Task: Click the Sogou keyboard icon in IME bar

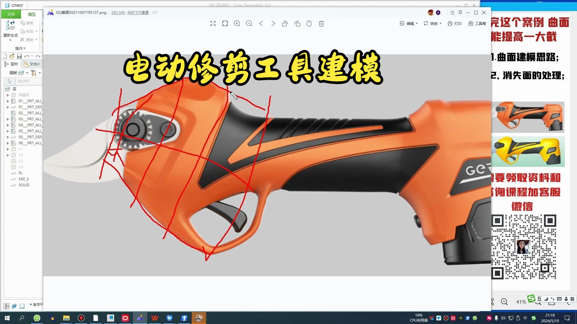Action: tap(559, 299)
